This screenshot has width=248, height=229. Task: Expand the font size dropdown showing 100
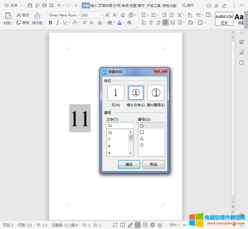[101, 15]
